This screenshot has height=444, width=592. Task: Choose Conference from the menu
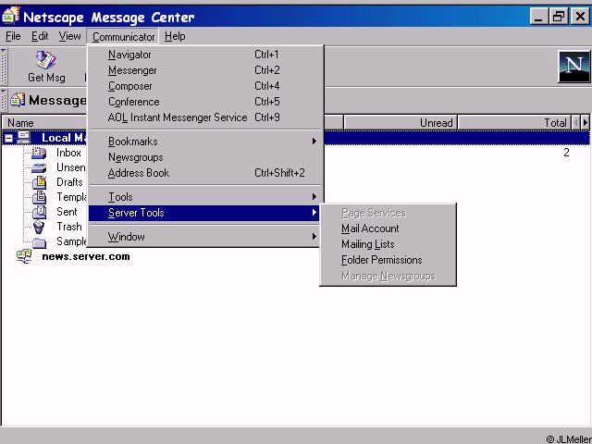(x=205, y=102)
